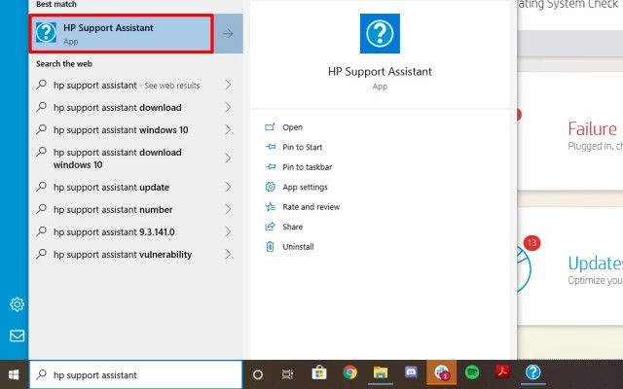Screen dimensions: 623x389
Task: Open HP Support Assistant best match result
Action: coord(121,34)
